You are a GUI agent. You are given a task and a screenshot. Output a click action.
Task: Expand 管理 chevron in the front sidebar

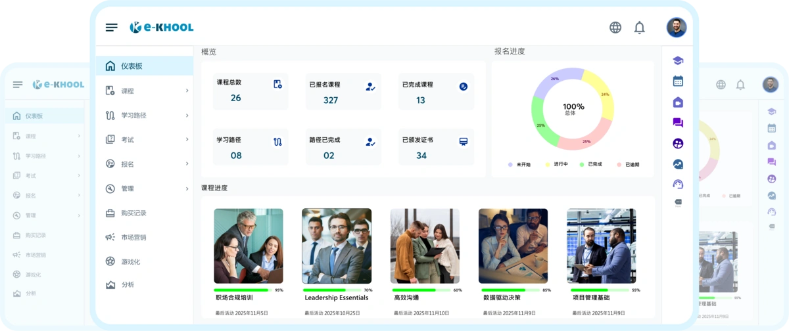pos(187,188)
